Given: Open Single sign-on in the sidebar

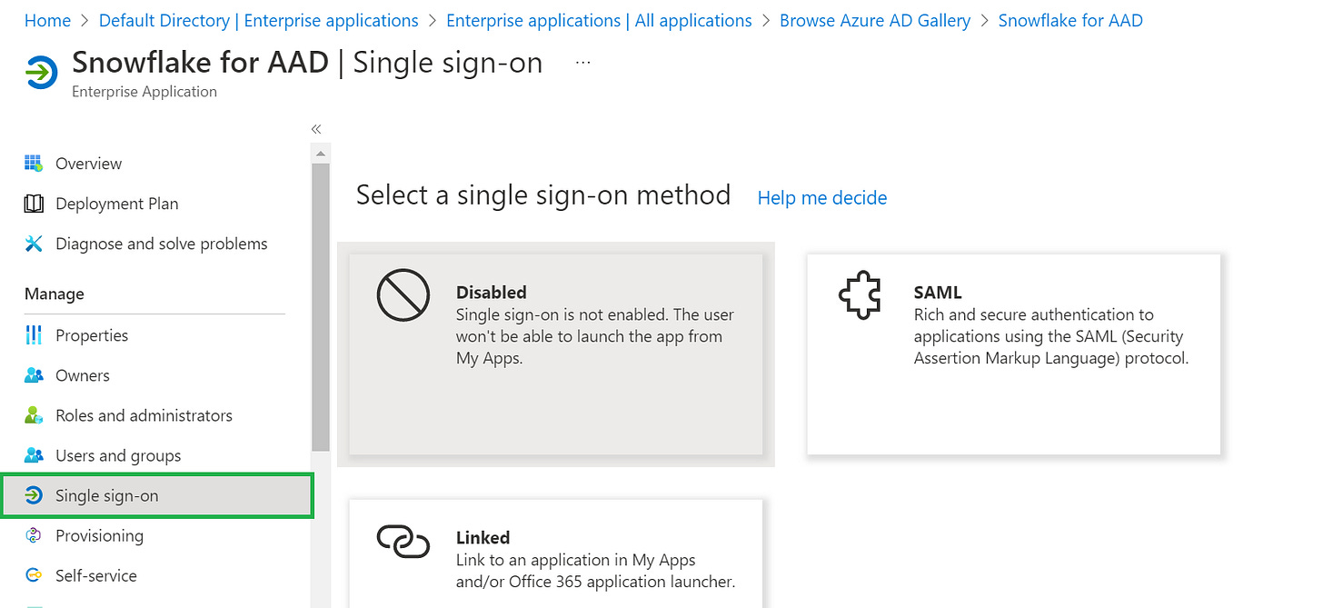Looking at the screenshot, I should coord(107,495).
